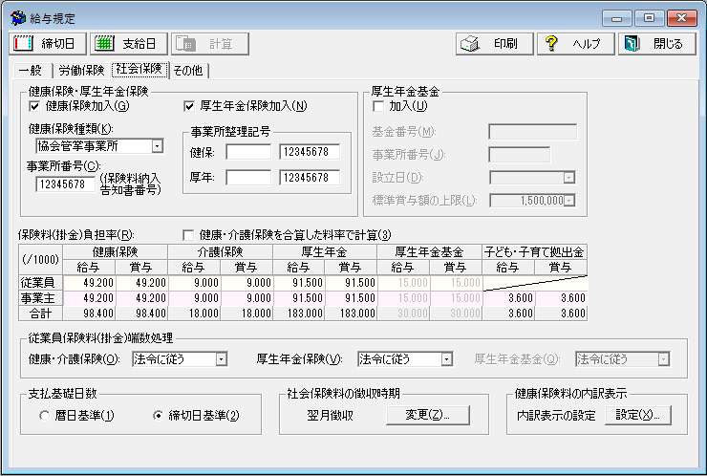Switch to the その他 tab

tap(188, 70)
